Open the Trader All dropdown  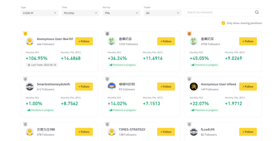[x=162, y=13]
